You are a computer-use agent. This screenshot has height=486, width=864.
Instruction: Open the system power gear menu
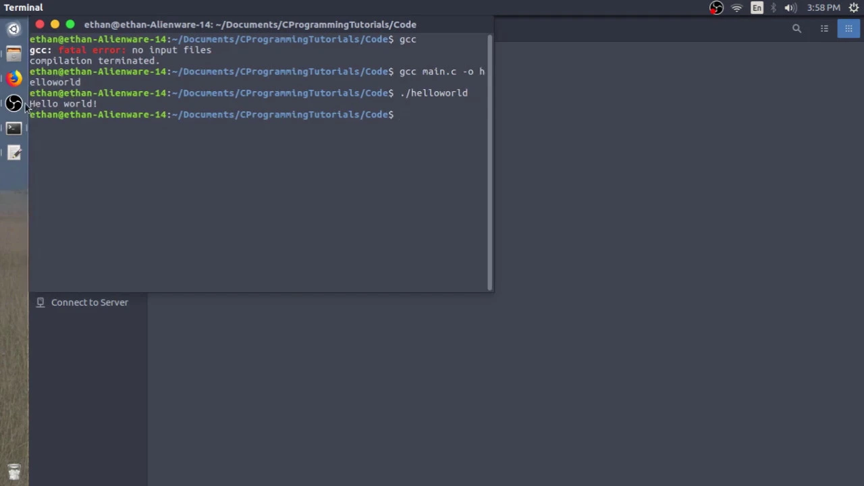pyautogui.click(x=854, y=8)
